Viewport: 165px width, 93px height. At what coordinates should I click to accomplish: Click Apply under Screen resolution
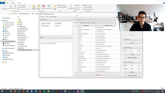point(132,72)
